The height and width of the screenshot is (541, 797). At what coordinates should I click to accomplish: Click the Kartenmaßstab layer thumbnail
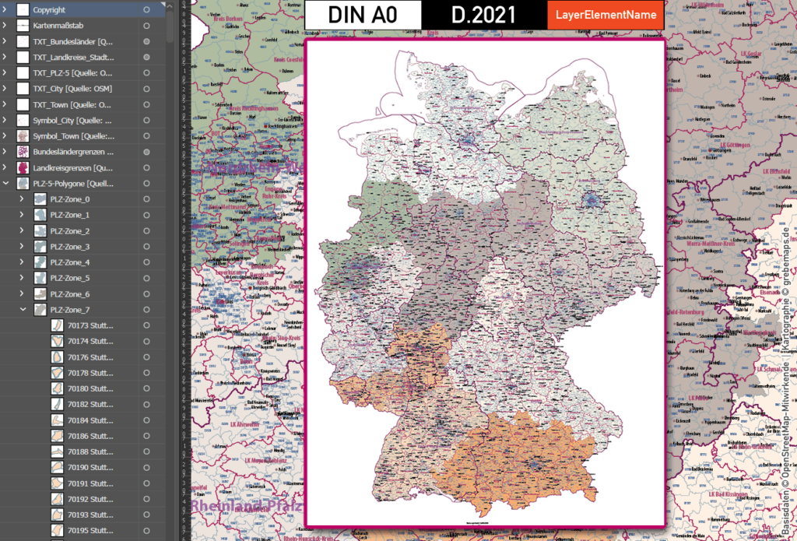(x=22, y=25)
